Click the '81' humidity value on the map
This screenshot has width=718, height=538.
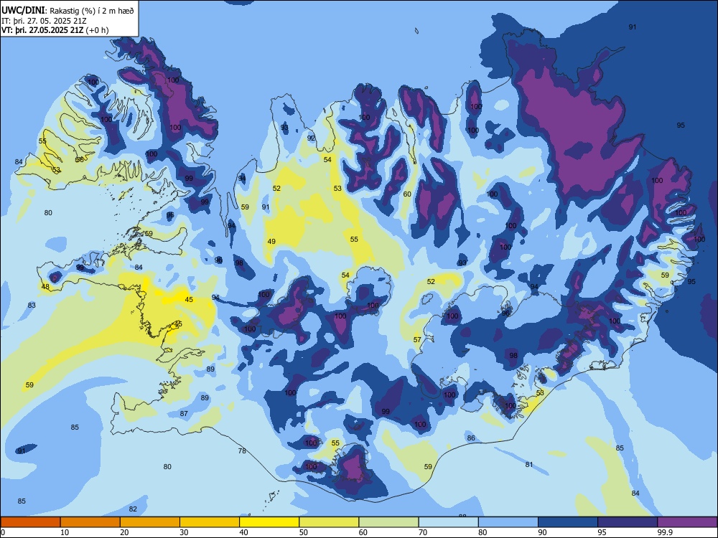tap(529, 464)
